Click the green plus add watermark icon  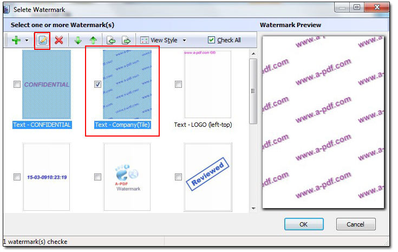[x=16, y=40]
